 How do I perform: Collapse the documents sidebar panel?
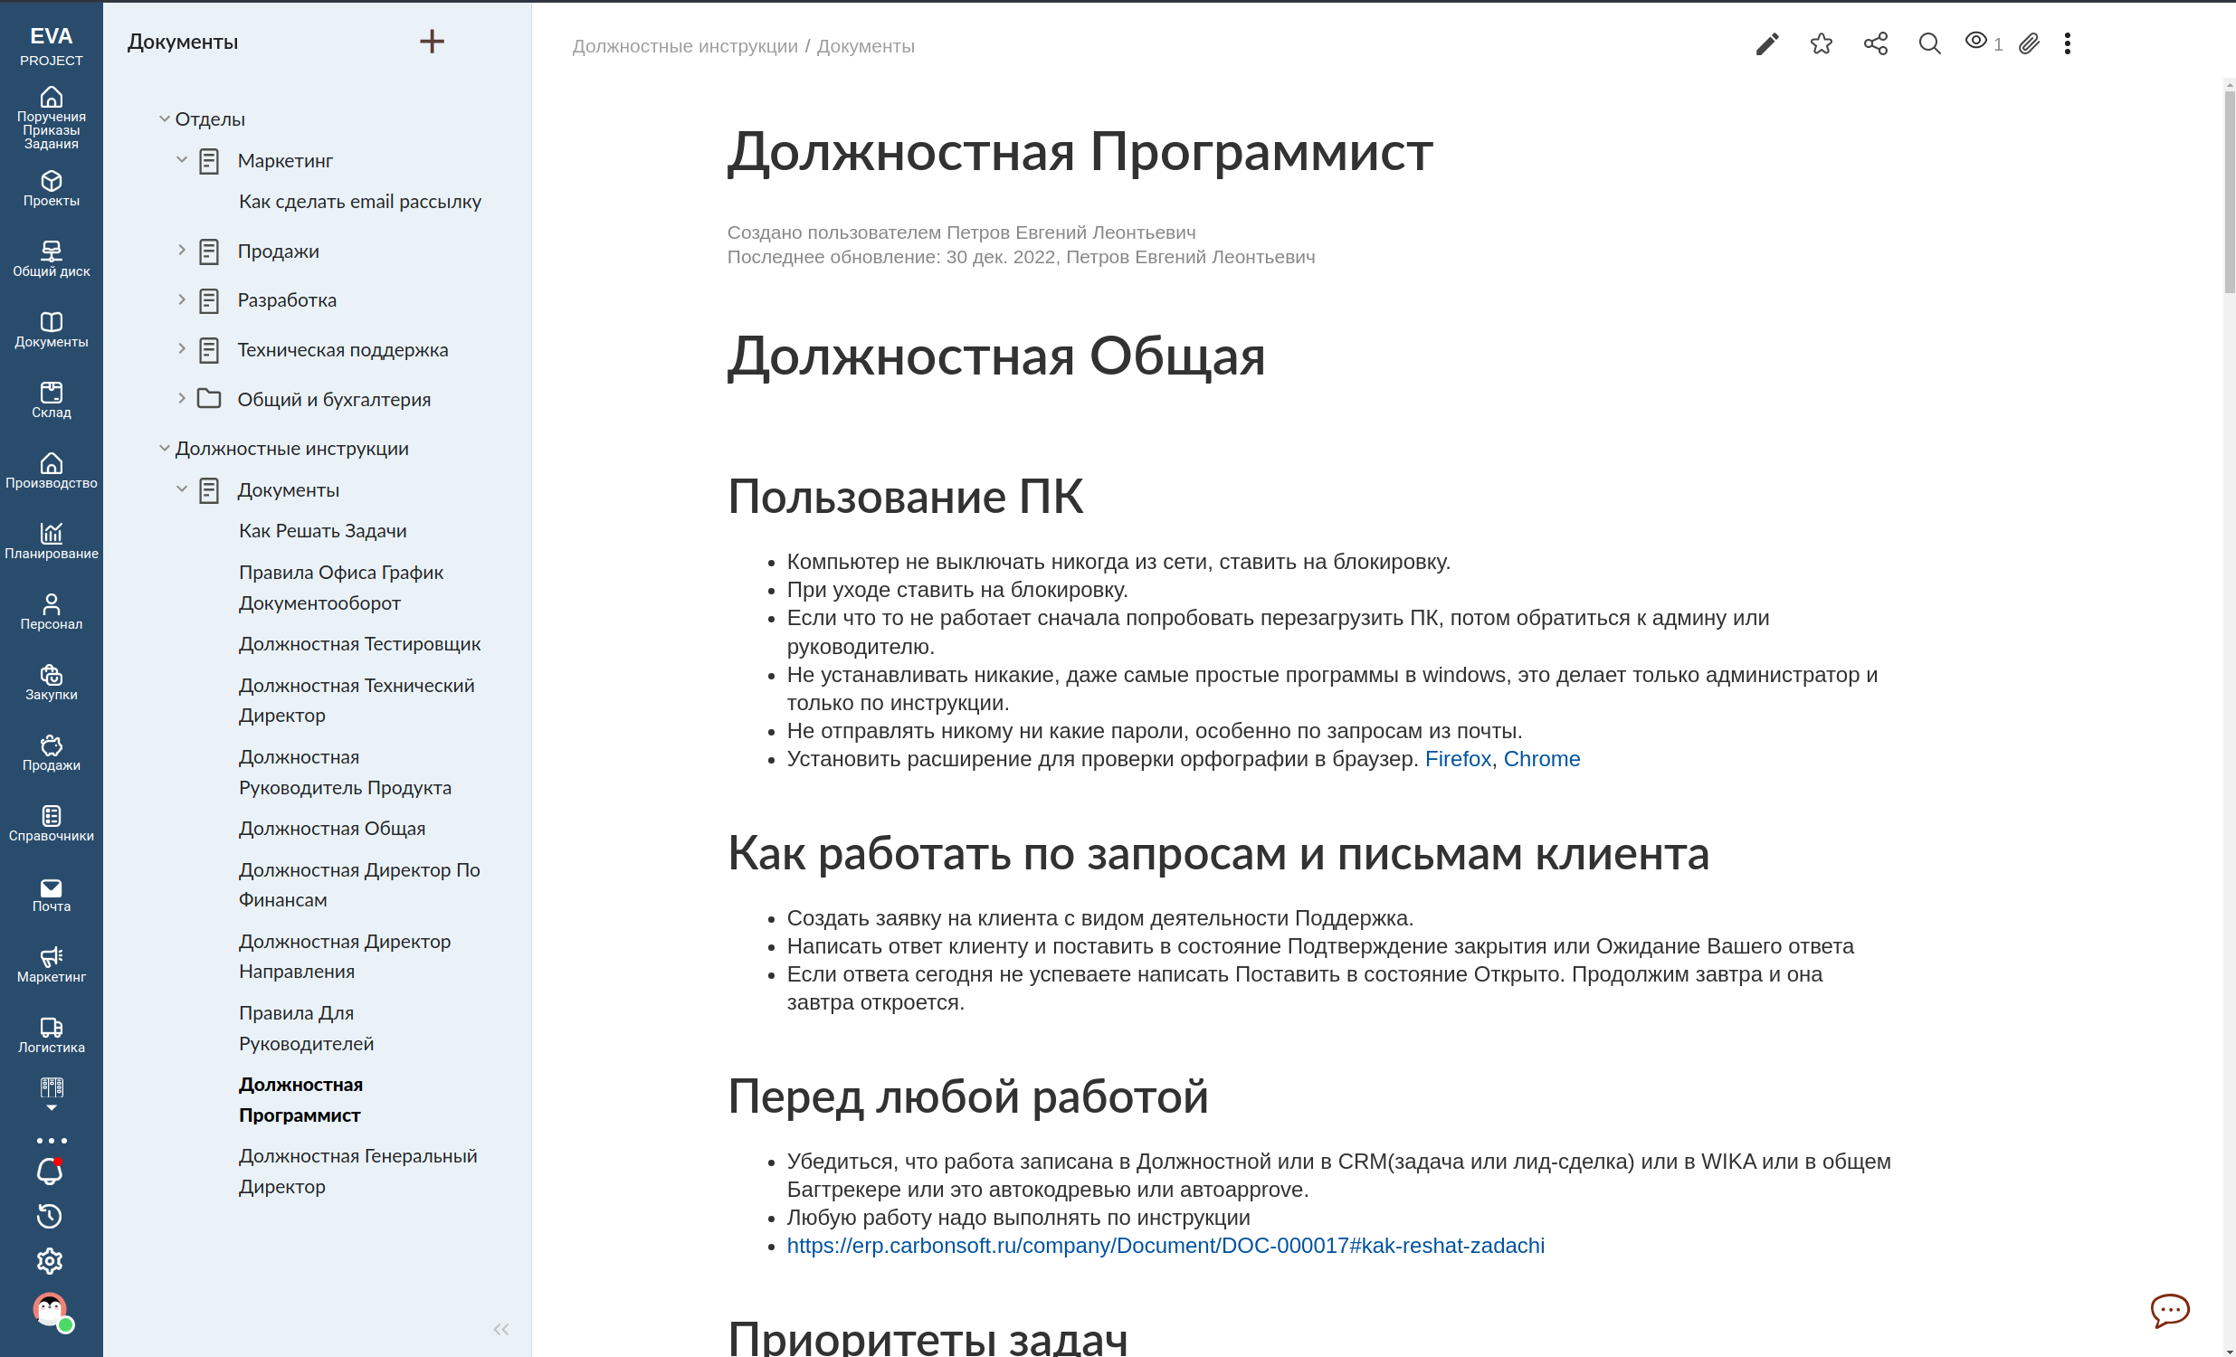pyautogui.click(x=501, y=1329)
